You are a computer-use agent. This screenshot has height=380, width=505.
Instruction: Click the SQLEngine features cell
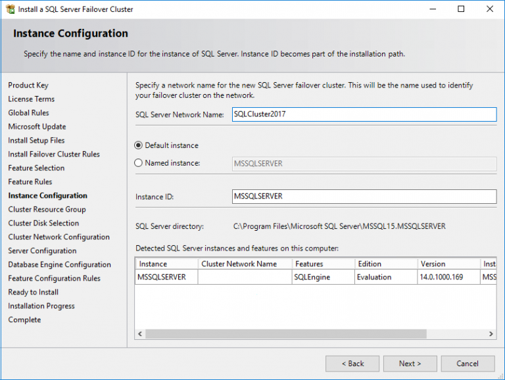pos(324,277)
